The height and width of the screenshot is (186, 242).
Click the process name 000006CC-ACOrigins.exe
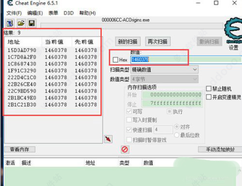125,20
